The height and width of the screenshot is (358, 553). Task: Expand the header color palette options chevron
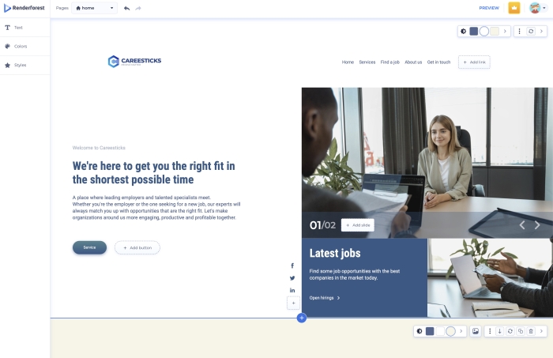pyautogui.click(x=505, y=32)
